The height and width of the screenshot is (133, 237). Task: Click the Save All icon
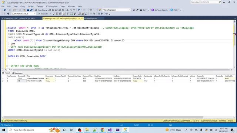click(x=31, y=10)
